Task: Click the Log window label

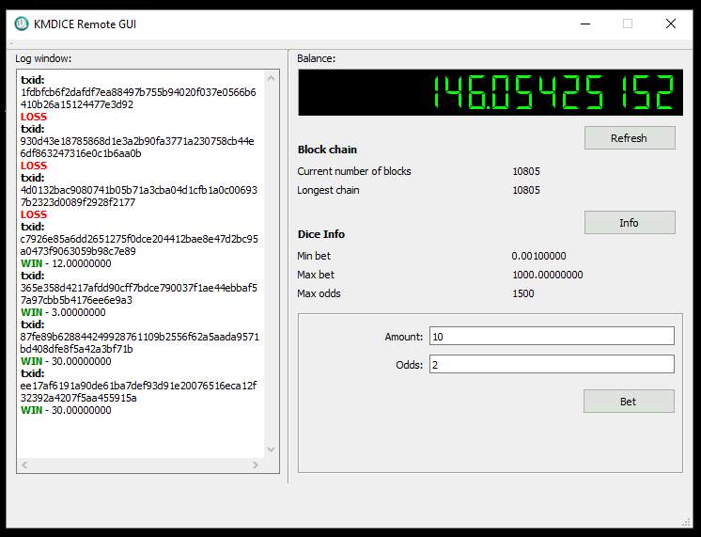Action: pyautogui.click(x=43, y=58)
